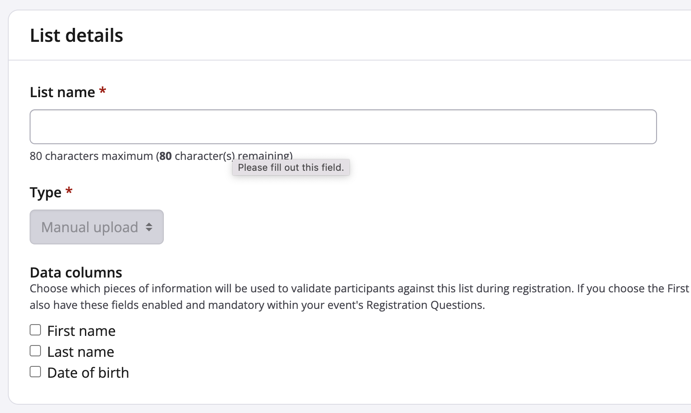This screenshot has width=691, height=413.
Task: Click the Data columns heading
Action: 76,273
